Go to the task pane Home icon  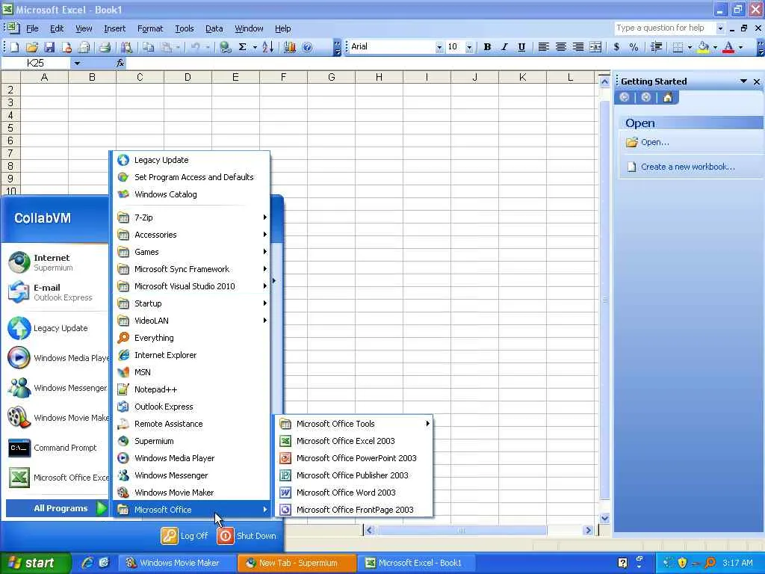click(x=668, y=97)
